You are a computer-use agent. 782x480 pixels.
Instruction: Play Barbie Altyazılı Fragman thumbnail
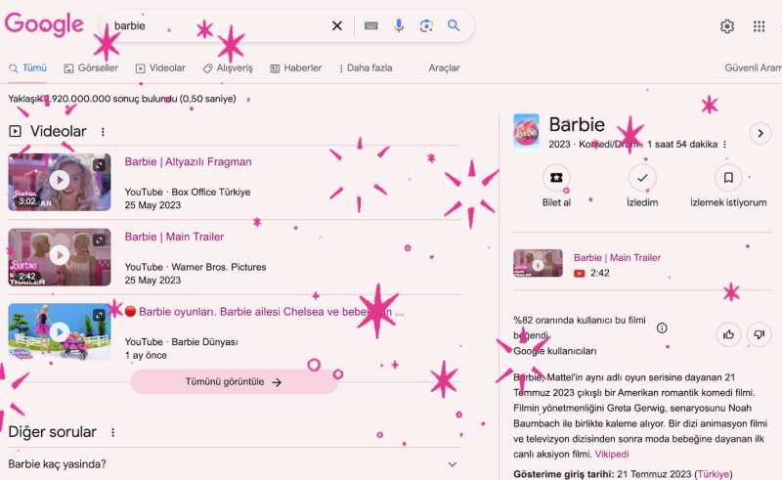pos(60,182)
